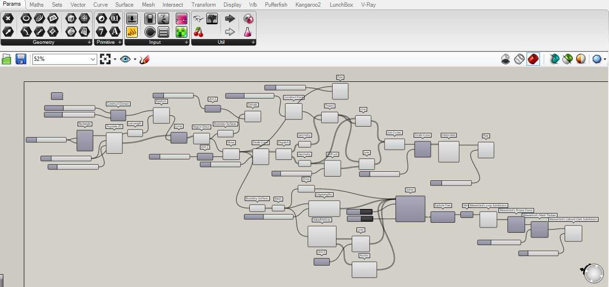Switch to the Mesh tab
609x287 pixels.
[148, 5]
